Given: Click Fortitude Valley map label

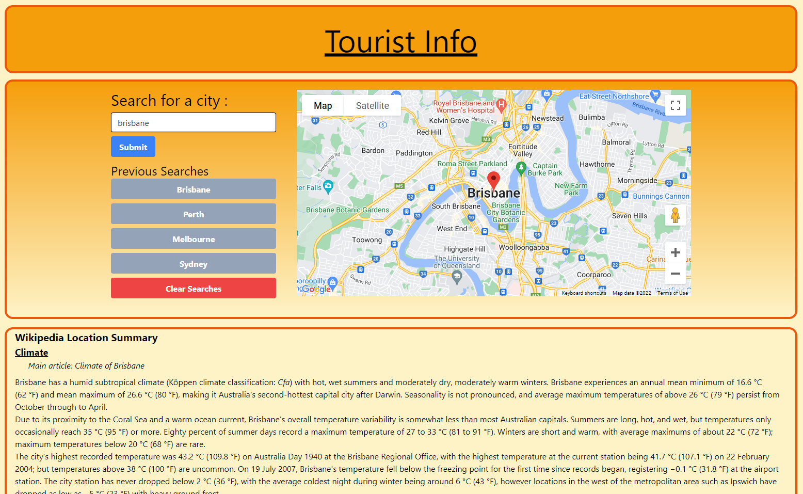Looking at the screenshot, I should pyautogui.click(x=523, y=150).
